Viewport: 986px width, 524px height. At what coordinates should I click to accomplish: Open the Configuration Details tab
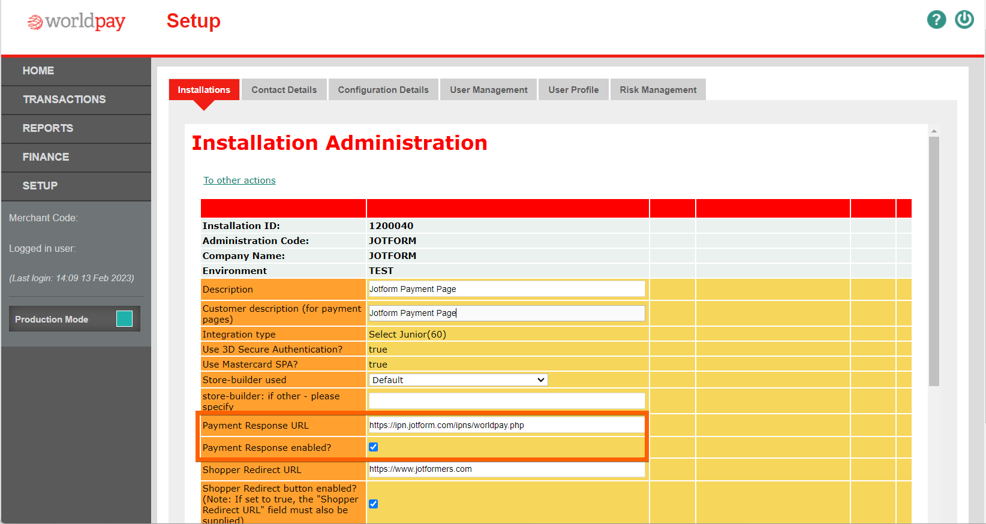point(383,90)
